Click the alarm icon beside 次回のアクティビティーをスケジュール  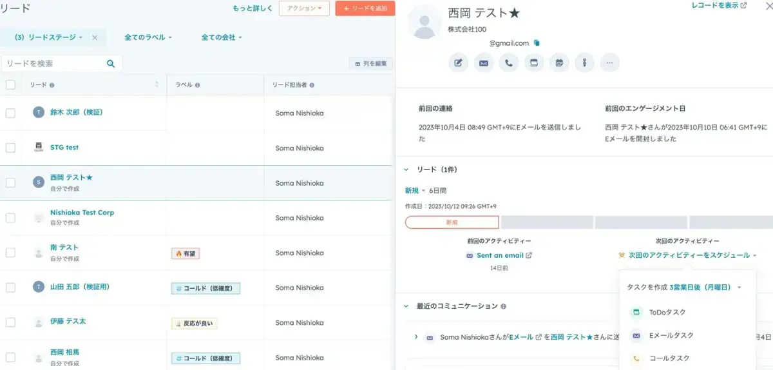click(x=622, y=255)
